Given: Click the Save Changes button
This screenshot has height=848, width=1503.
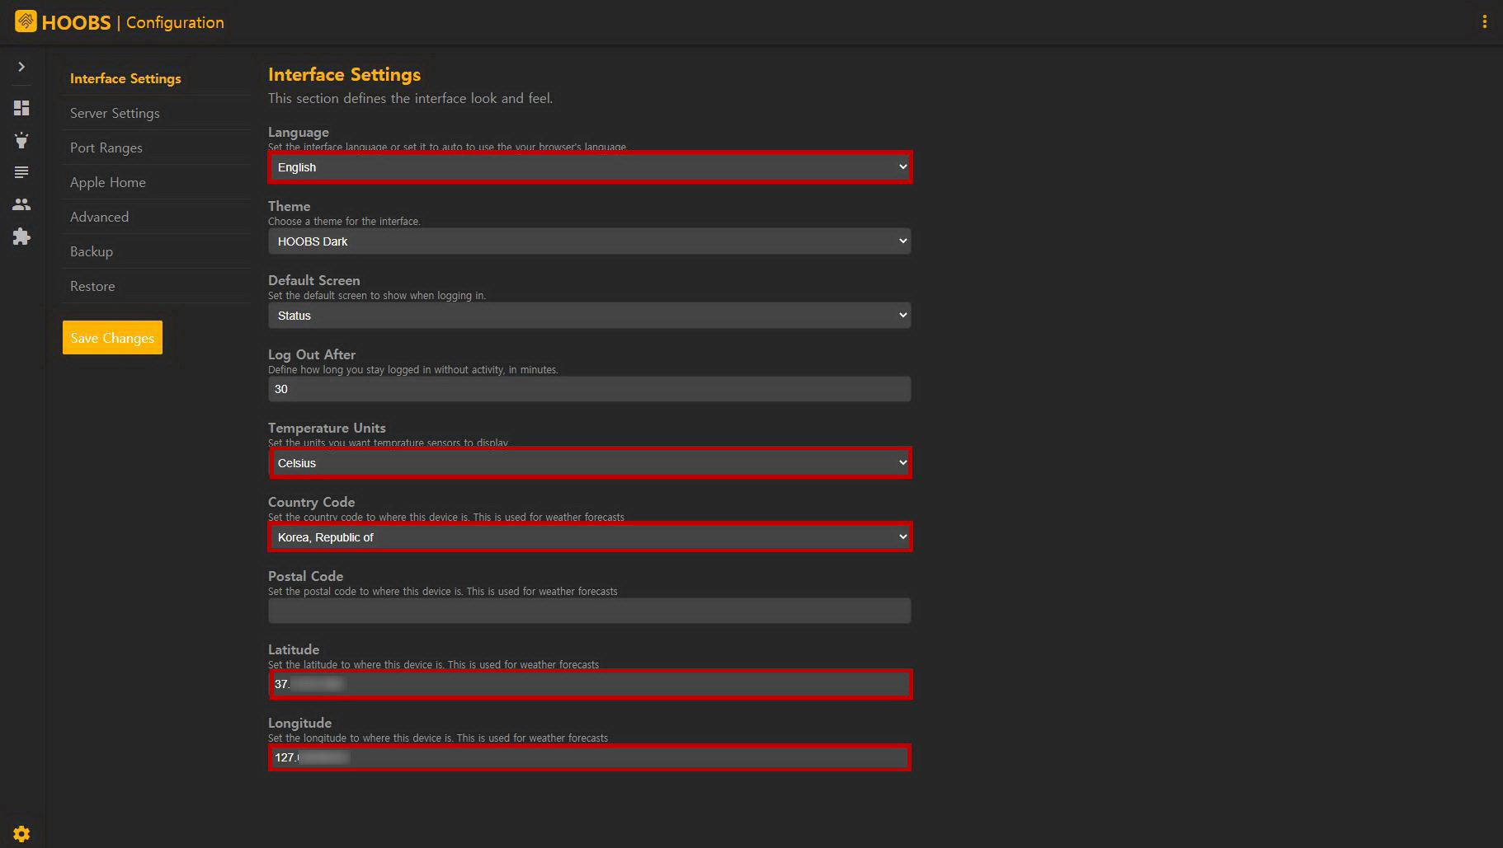Looking at the screenshot, I should tap(112, 338).
